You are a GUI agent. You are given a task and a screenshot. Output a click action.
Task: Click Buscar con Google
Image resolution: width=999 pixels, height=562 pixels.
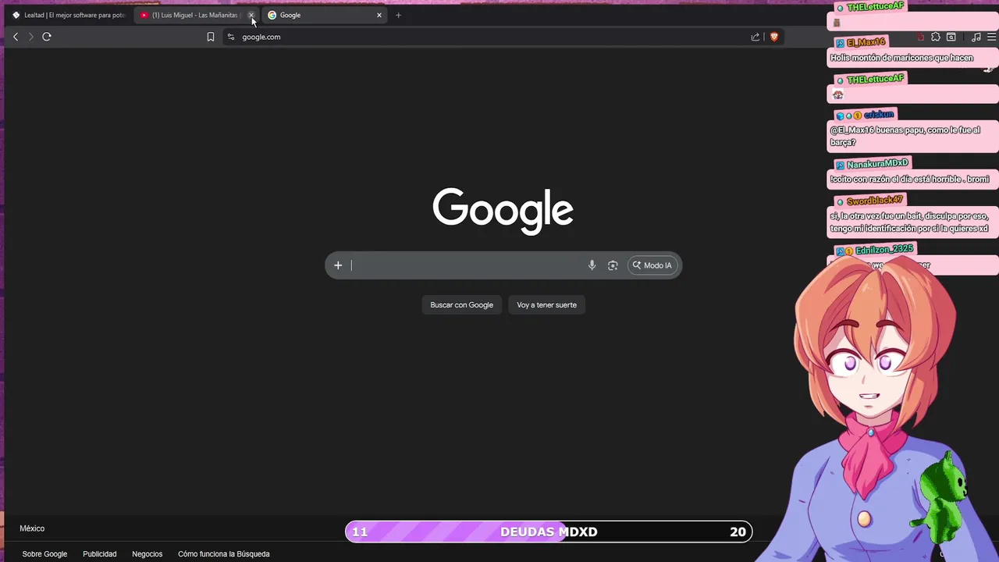(x=461, y=305)
